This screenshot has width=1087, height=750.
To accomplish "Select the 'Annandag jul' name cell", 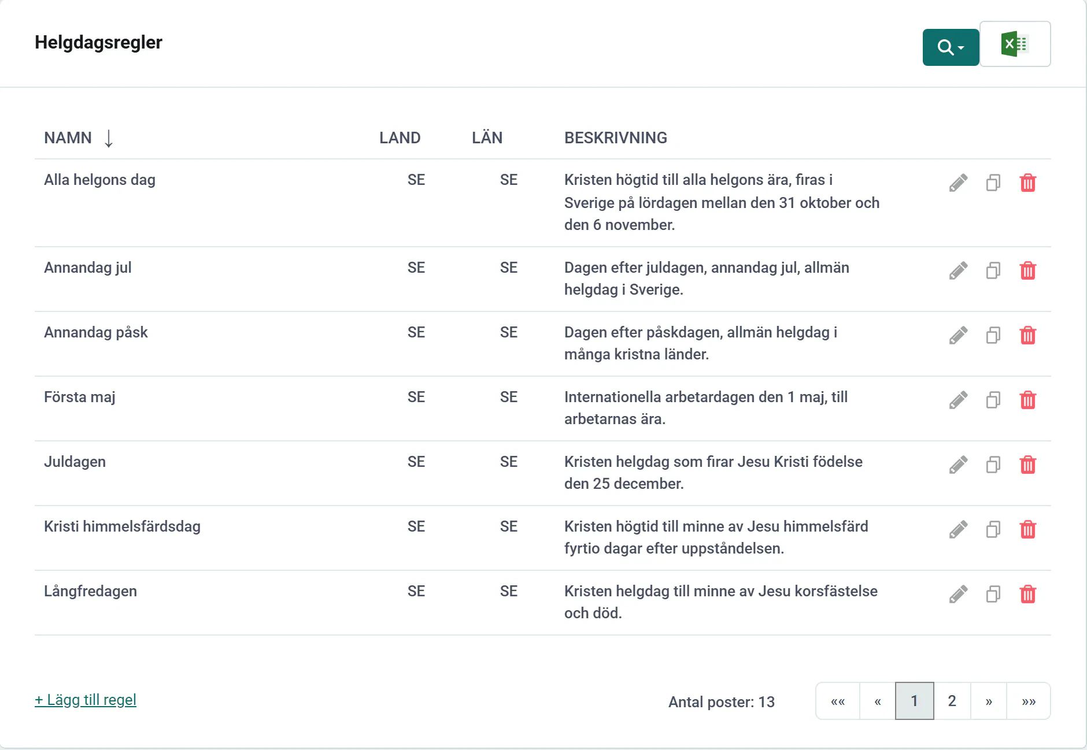I will click(x=88, y=268).
